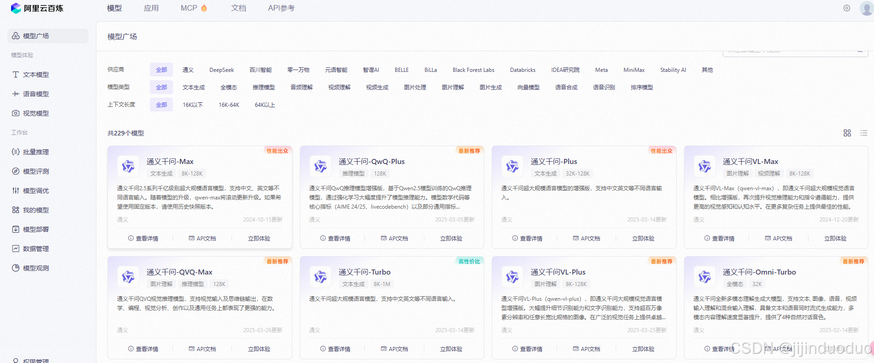Filter supplier by Stability AI
The width and height of the screenshot is (874, 363).
pos(673,70)
